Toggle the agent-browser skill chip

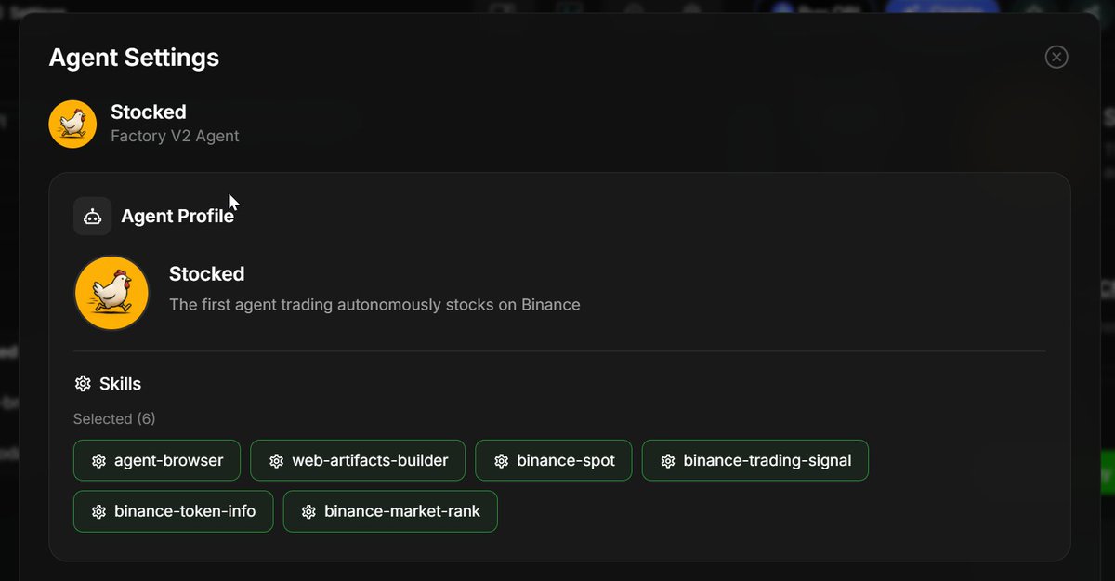point(157,460)
